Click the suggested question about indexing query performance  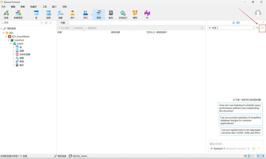(x=240, y=108)
